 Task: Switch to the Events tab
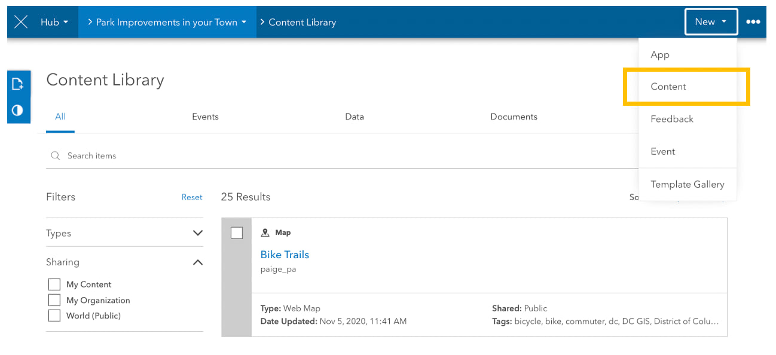click(x=205, y=117)
